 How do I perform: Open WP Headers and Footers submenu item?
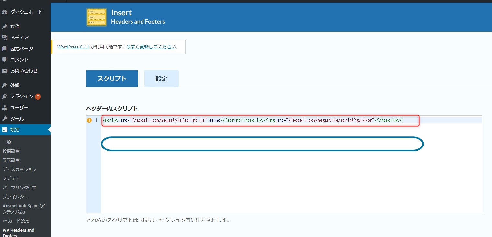click(19, 232)
